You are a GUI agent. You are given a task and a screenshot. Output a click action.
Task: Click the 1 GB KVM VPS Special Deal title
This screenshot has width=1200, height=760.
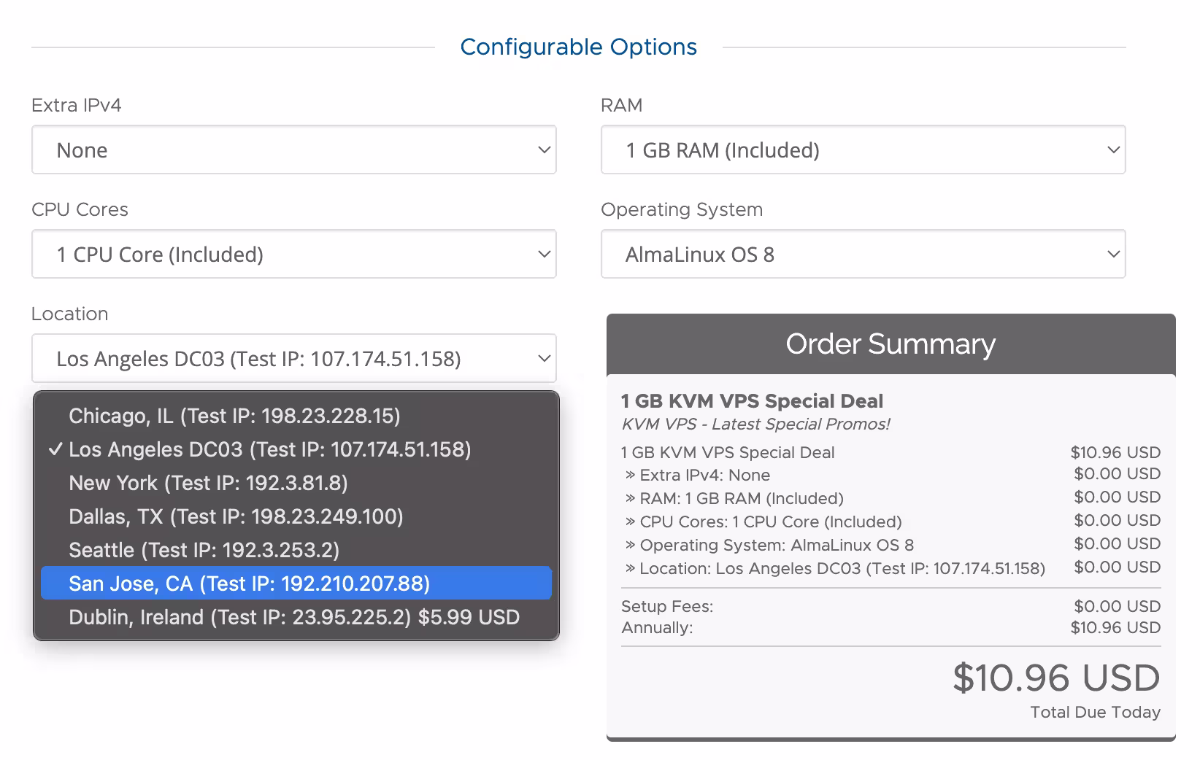[x=752, y=401]
